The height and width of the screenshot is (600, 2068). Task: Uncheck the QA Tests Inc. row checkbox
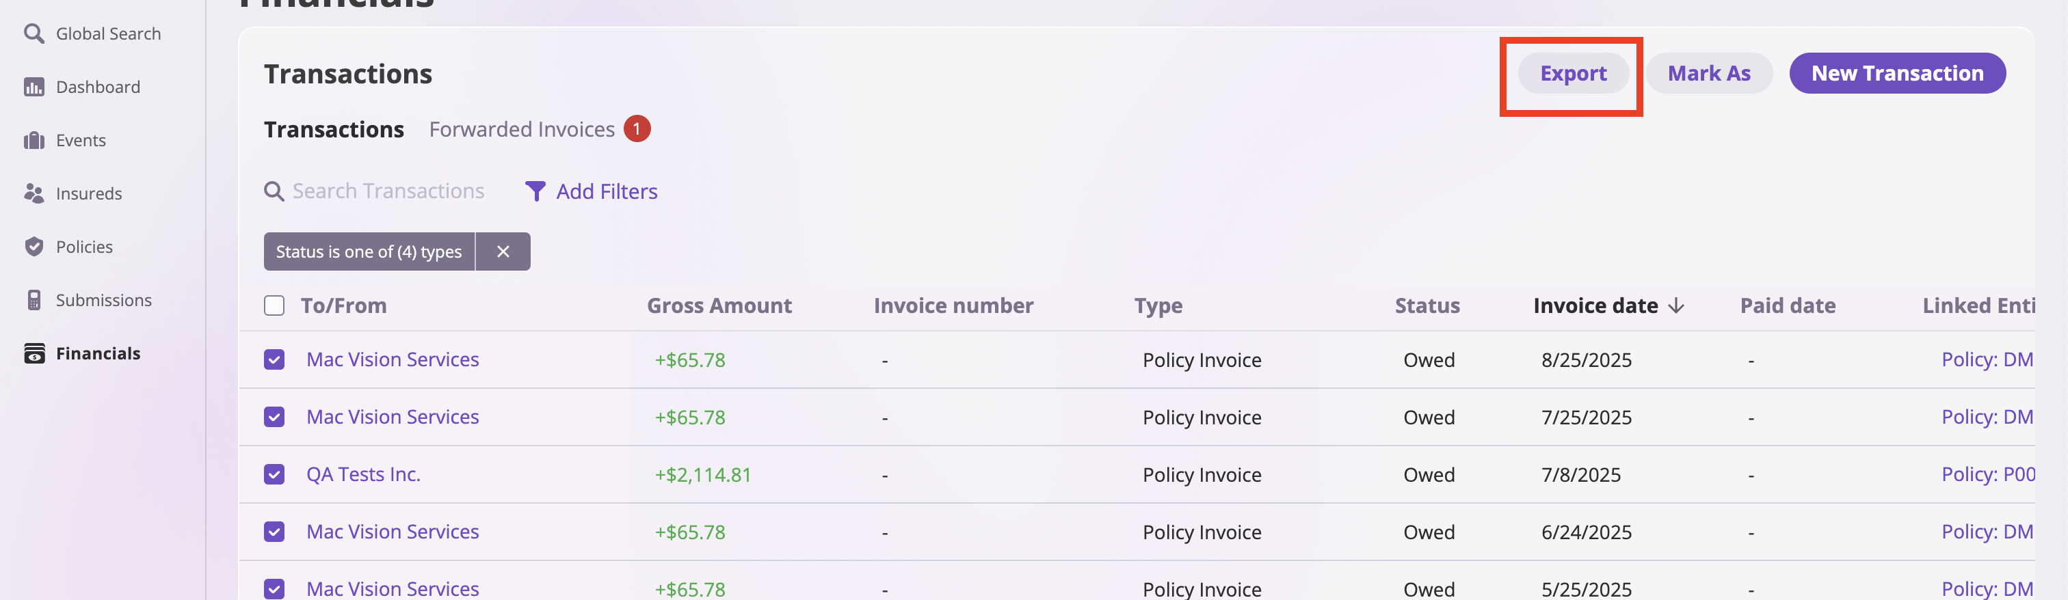tap(274, 474)
